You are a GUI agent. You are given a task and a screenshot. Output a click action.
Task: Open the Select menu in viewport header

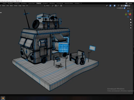4,6
